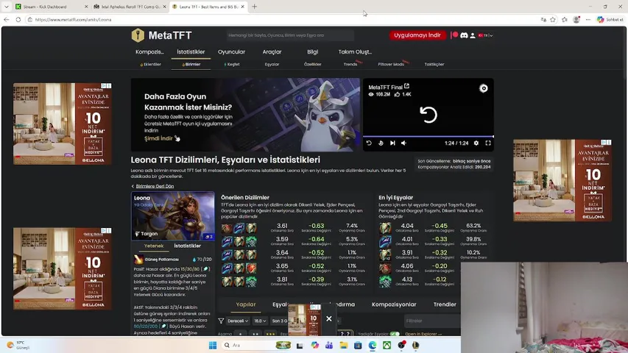628x353 pixels.
Task: Open the MetaTFT Final external link icon
Action: pos(406,86)
